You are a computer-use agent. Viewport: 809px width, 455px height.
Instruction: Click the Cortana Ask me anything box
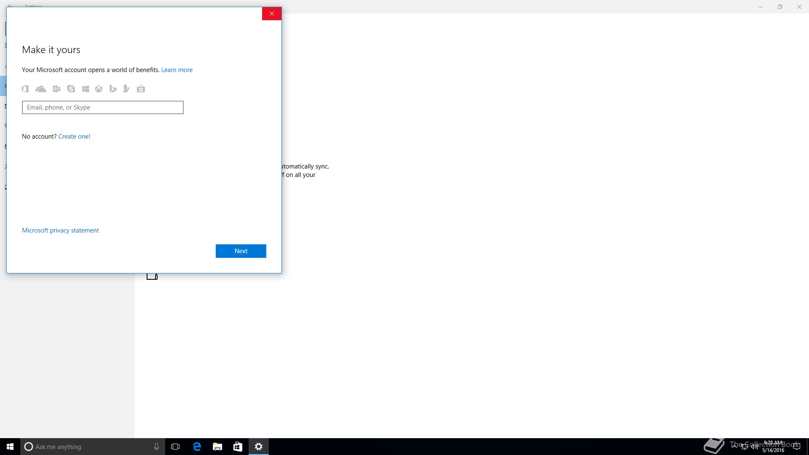tap(92, 447)
